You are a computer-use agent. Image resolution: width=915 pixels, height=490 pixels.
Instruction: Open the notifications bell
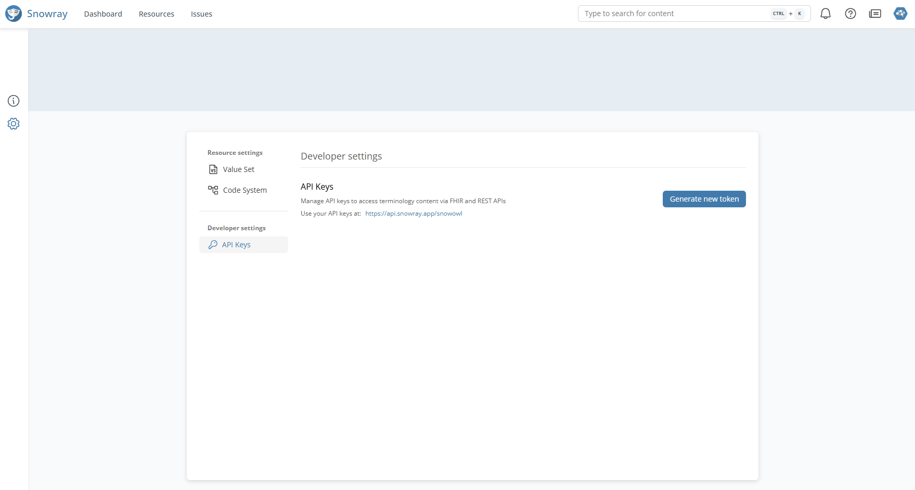pos(825,14)
